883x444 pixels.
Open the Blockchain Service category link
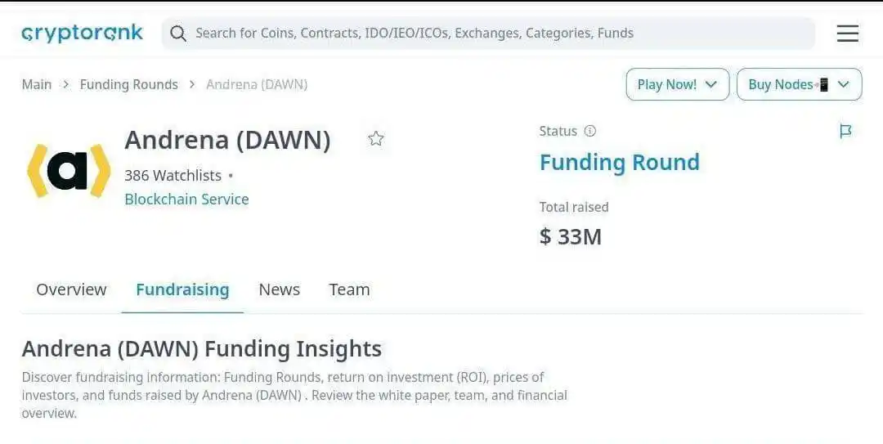click(x=186, y=200)
